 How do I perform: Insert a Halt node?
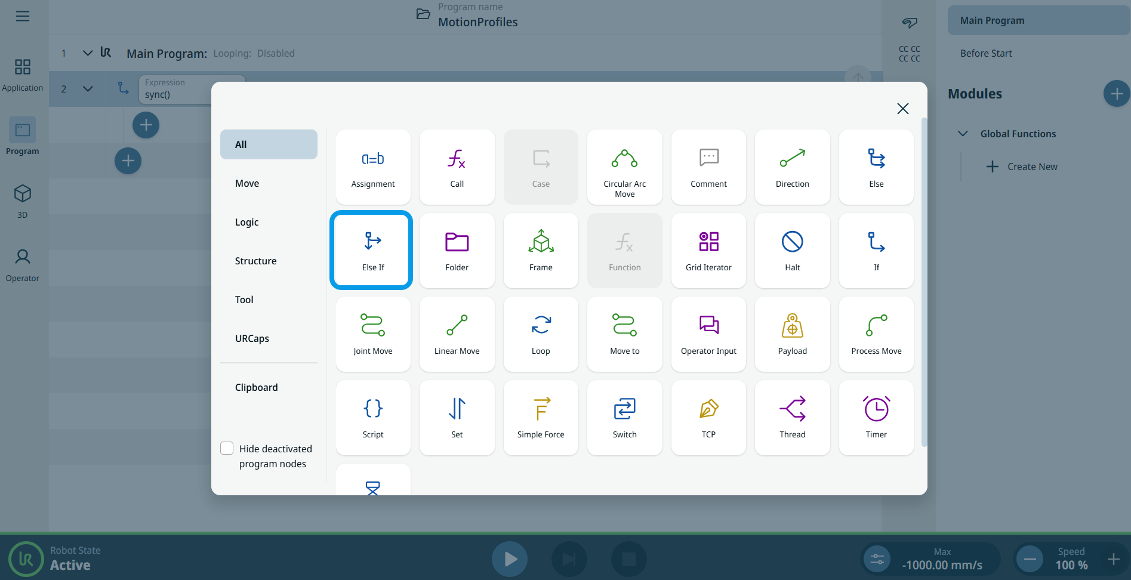(x=792, y=251)
